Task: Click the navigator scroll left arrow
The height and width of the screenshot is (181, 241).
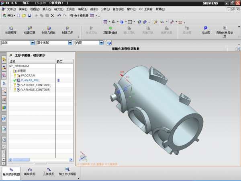Action: (10, 160)
